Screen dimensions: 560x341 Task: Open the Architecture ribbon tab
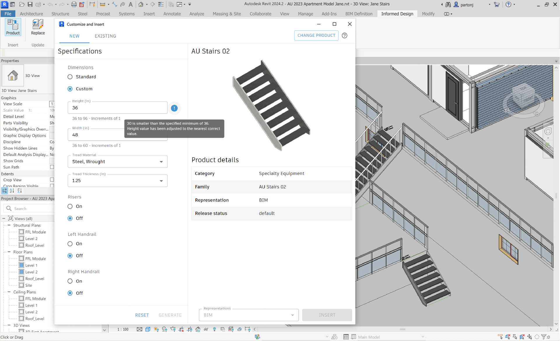click(31, 14)
